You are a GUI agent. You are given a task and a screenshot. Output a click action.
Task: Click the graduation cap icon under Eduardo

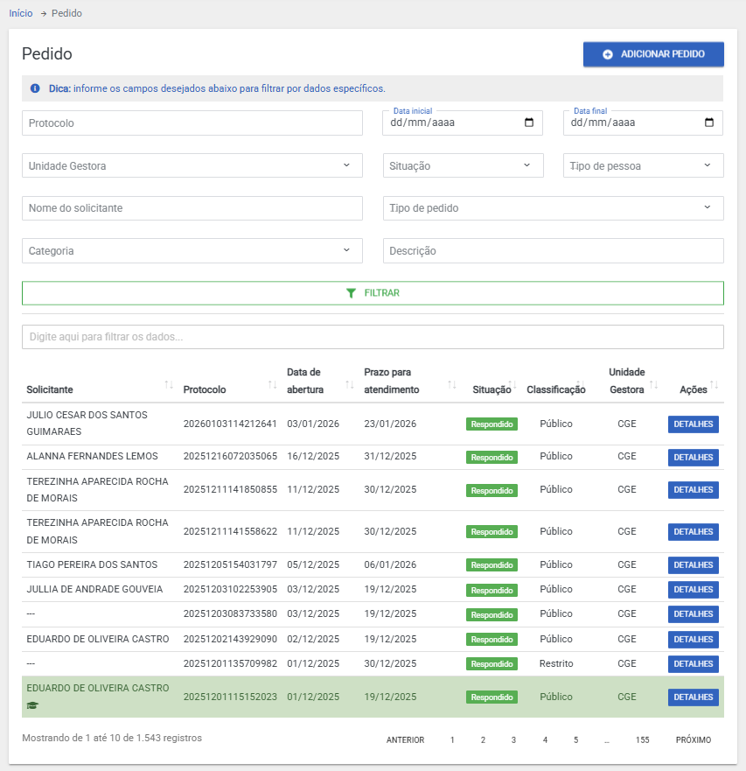tap(33, 705)
